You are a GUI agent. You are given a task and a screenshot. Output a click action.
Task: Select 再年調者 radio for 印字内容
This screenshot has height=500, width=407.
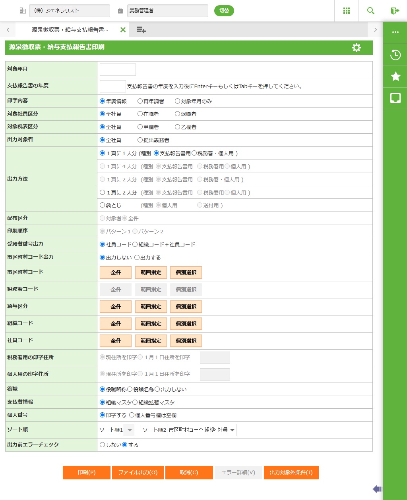click(140, 101)
